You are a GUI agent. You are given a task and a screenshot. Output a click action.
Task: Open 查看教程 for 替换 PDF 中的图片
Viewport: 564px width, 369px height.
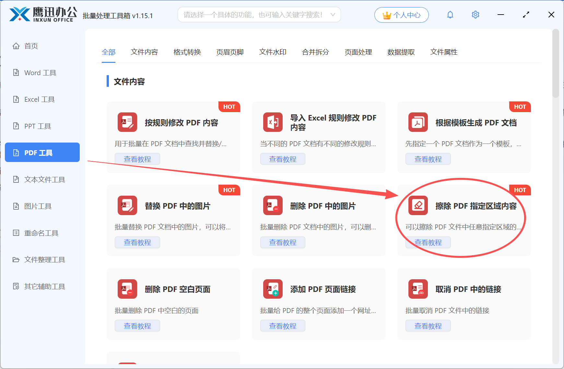(x=137, y=242)
